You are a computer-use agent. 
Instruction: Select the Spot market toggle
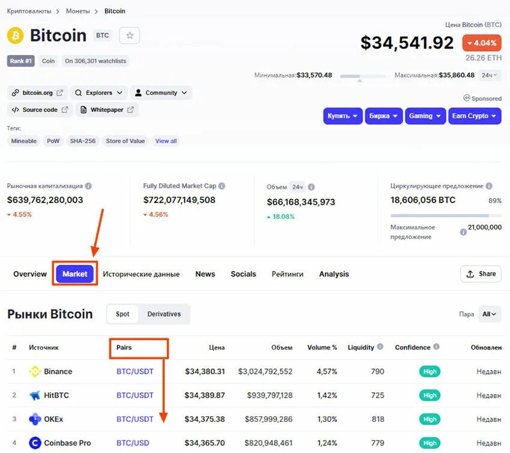click(123, 314)
